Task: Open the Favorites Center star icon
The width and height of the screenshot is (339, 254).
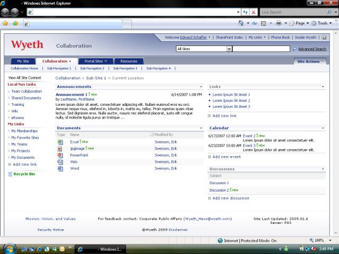Action: pos(6,23)
